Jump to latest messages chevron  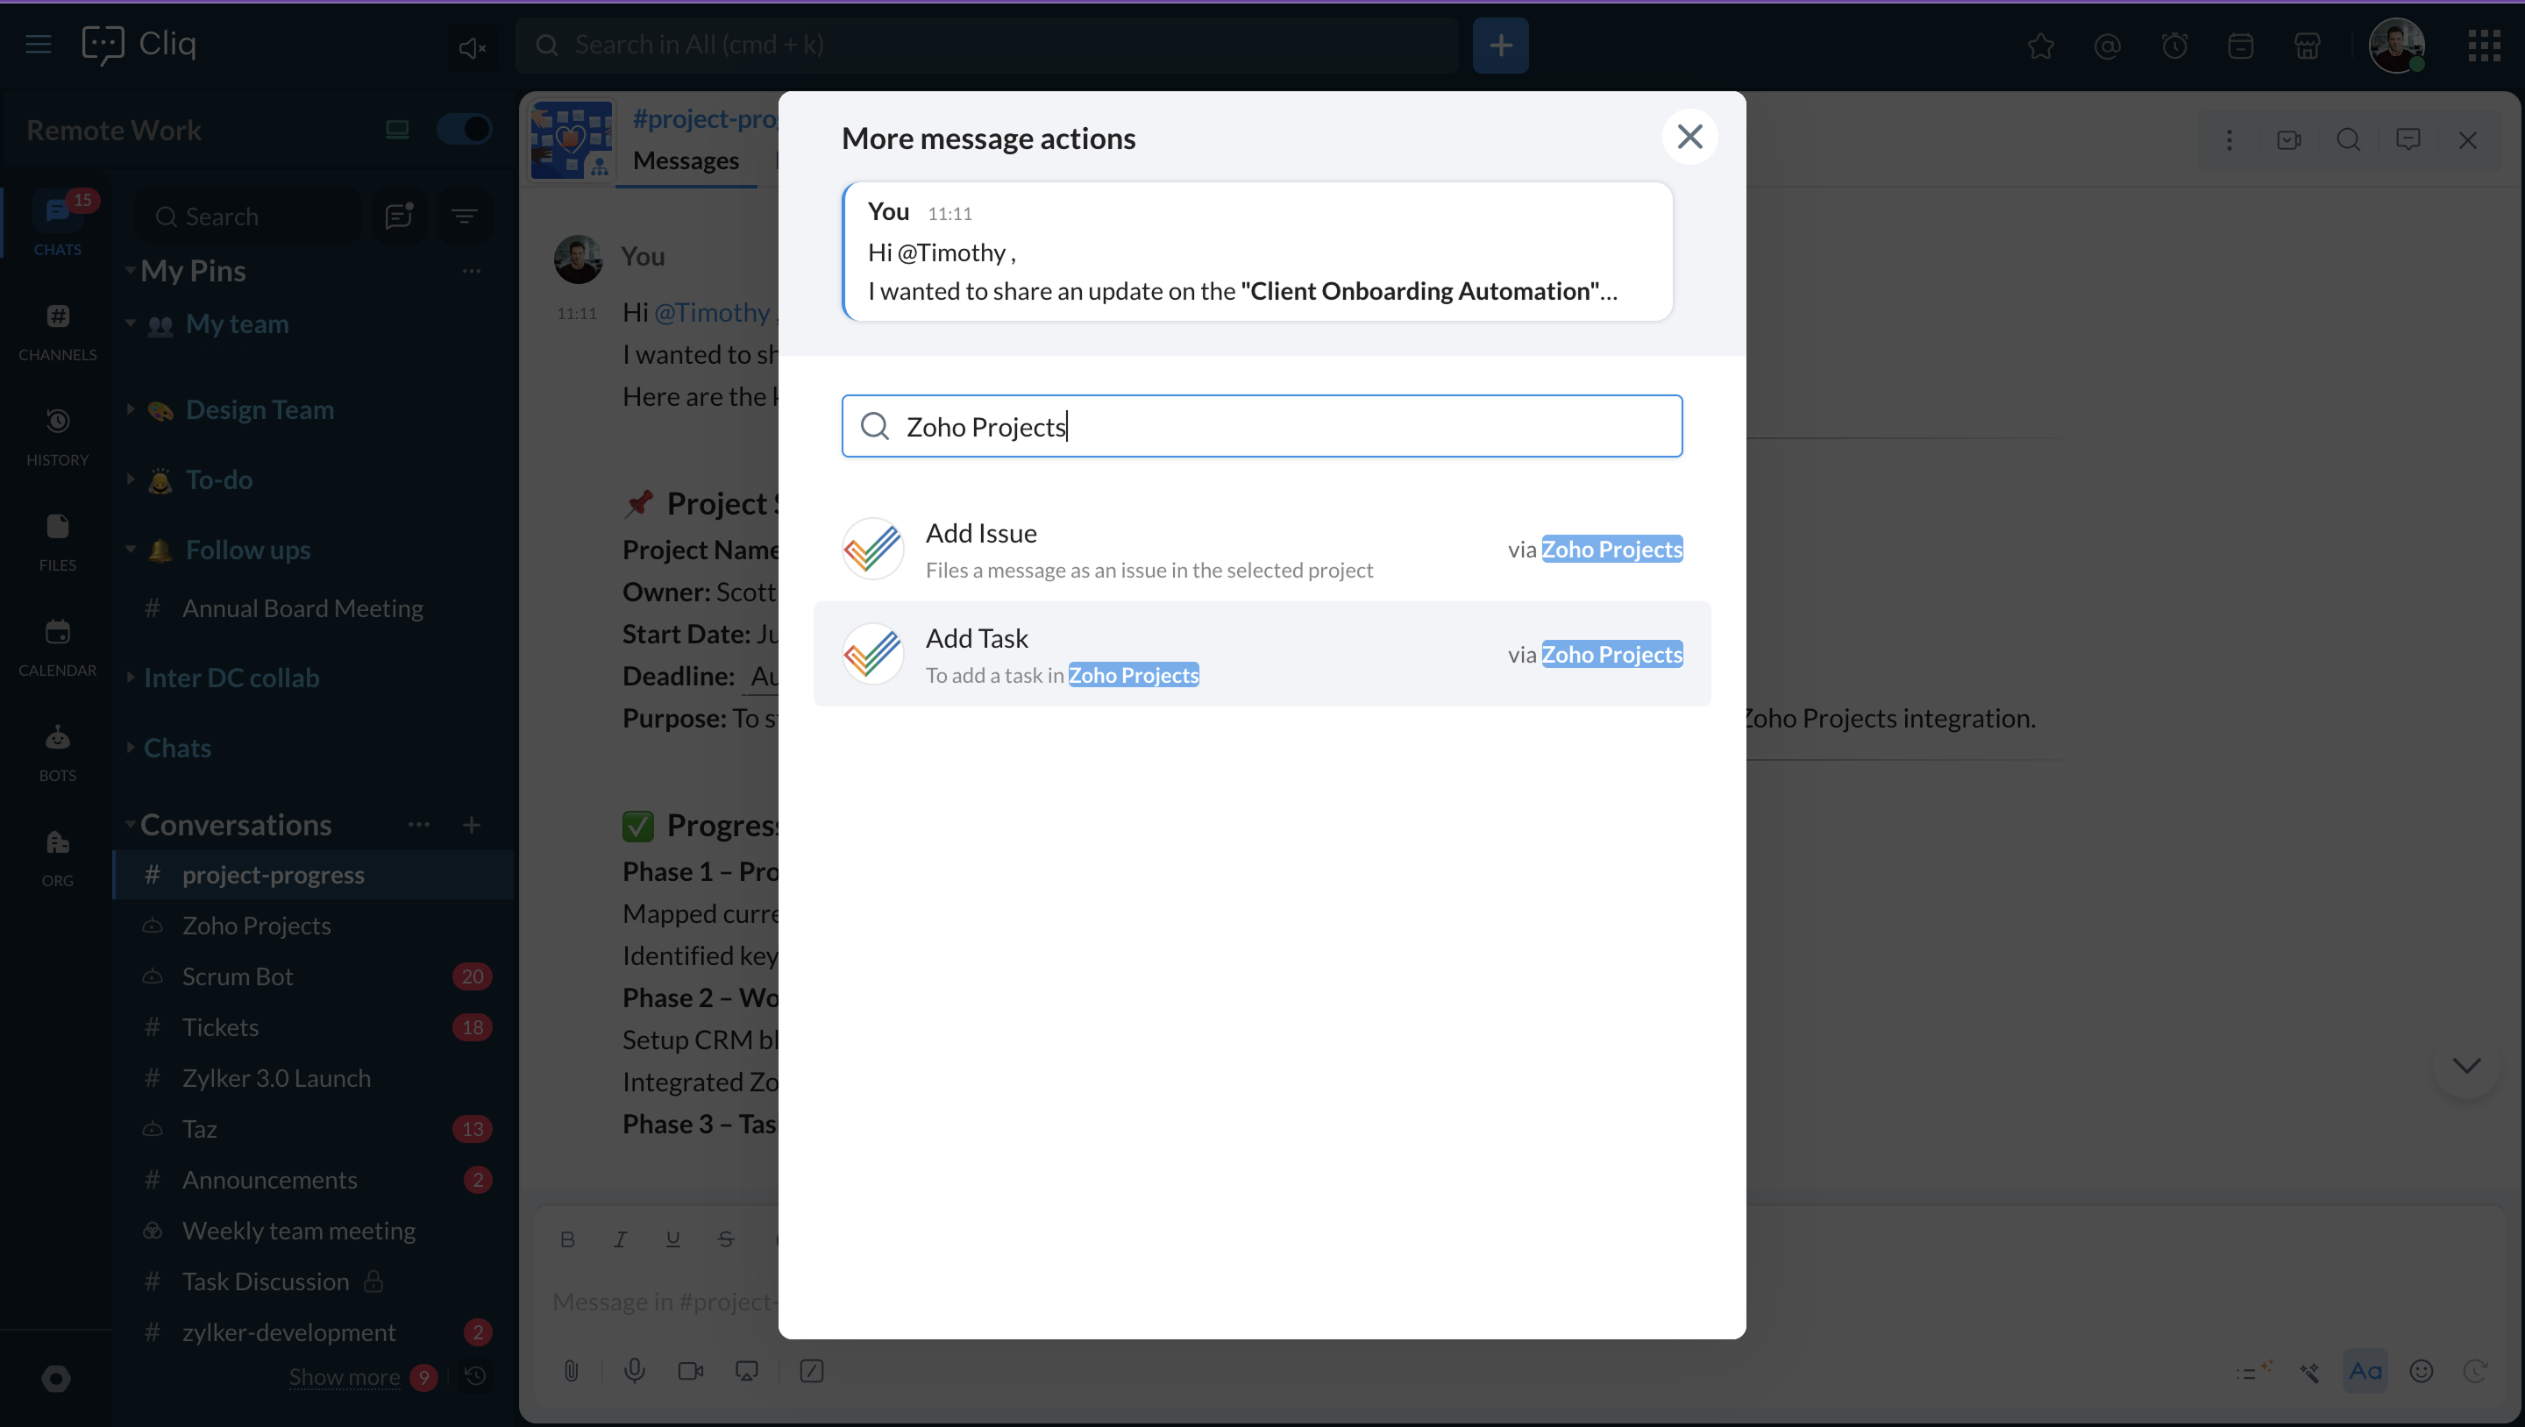click(x=2466, y=1065)
